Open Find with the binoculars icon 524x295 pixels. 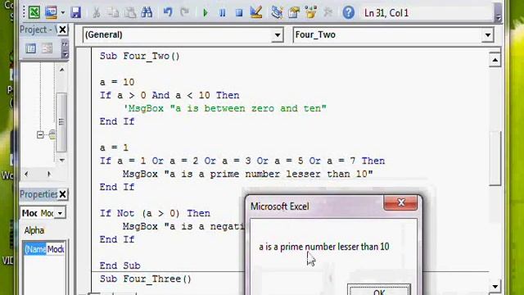[x=147, y=13]
